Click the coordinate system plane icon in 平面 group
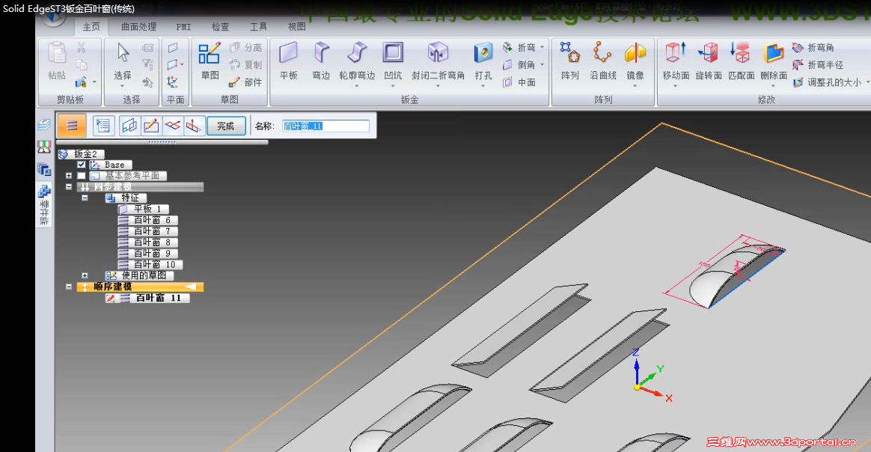The width and height of the screenshot is (871, 452). 173,82
